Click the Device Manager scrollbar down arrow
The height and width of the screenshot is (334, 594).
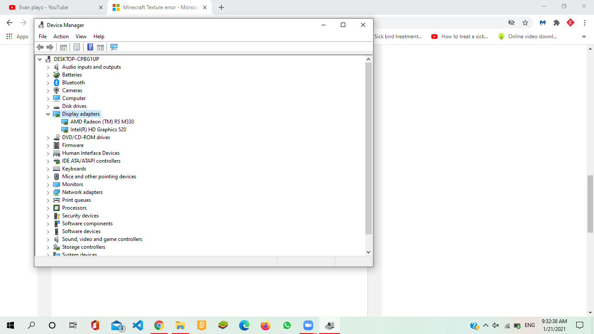pos(368,252)
